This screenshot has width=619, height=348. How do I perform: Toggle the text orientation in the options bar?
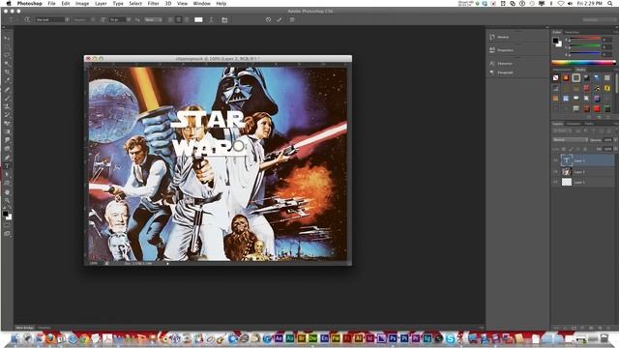[27, 19]
